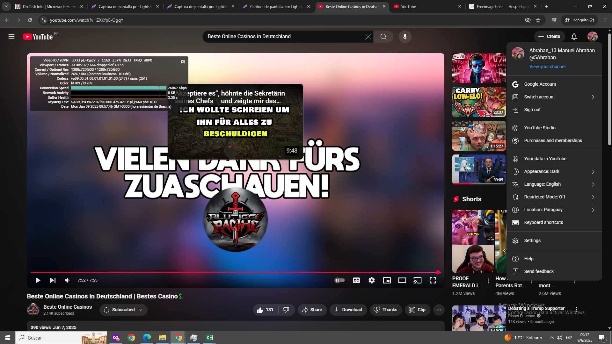The height and width of the screenshot is (344, 612).
Task: Click the Beste Online Casinos channel avatar
Action: [x=33, y=310]
